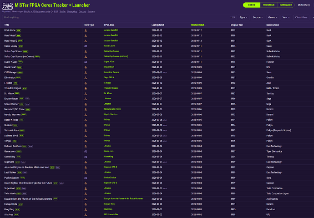This screenshot has width=314, height=218.
Task: Click arcade icon in the Ark Area row
Action: tap(86, 215)
